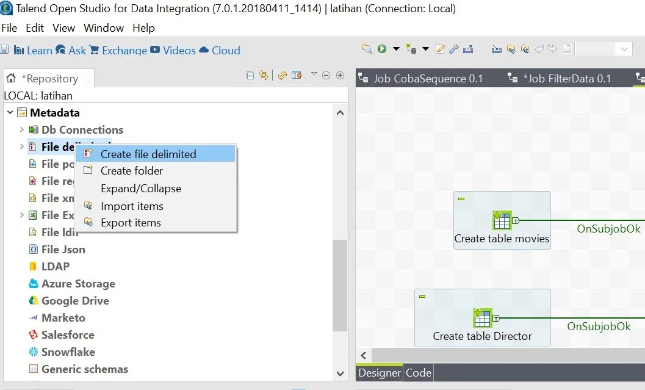Select the Azure Storage tree item
645x390 pixels.
(78, 284)
